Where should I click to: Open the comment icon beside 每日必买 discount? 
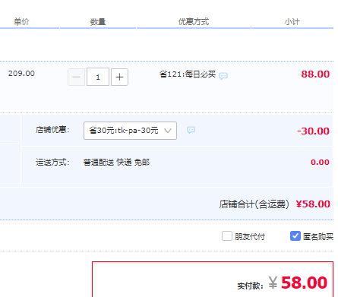[223, 76]
